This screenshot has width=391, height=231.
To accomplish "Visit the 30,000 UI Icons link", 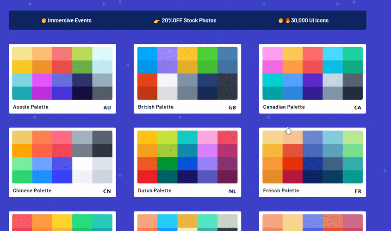I will click(310, 21).
